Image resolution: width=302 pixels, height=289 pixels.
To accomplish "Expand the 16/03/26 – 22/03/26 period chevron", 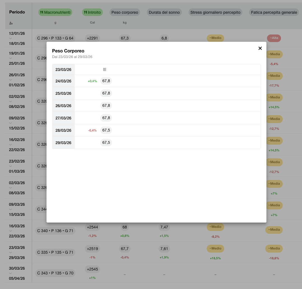I will 10,231.
